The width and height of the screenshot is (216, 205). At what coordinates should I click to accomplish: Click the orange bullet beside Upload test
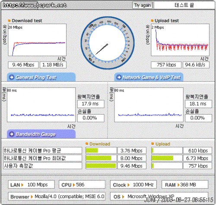point(152,21)
